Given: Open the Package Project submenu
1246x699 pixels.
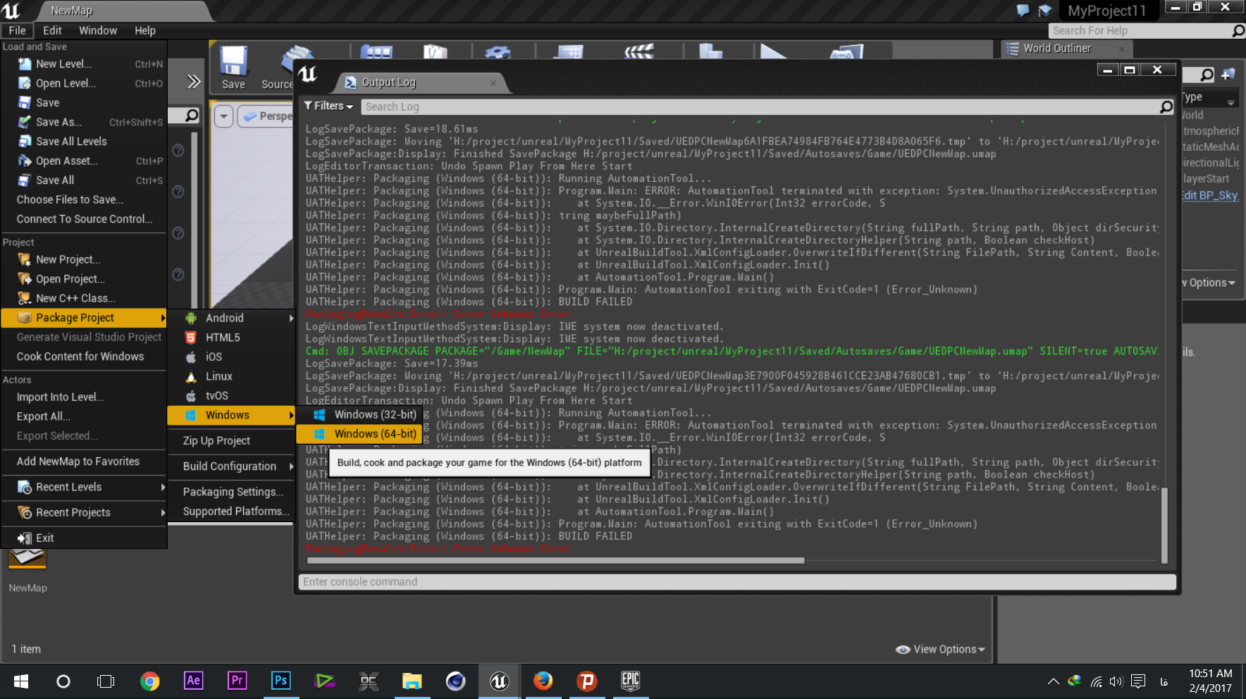Looking at the screenshot, I should tap(84, 318).
